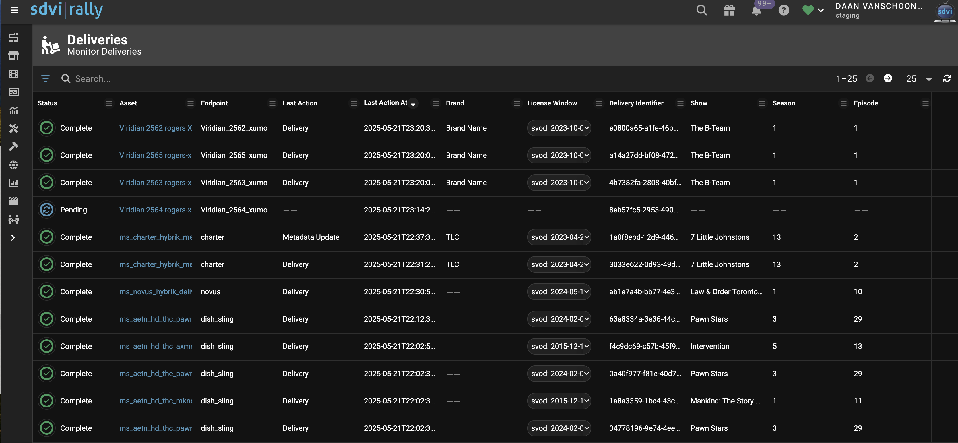The image size is (958, 443).
Task: Open the gift box icon
Action: tap(729, 10)
